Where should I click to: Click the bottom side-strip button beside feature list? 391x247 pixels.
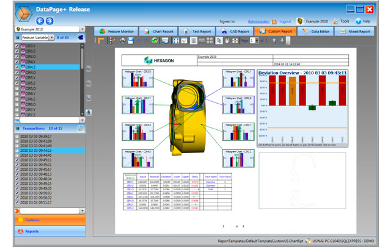[x=89, y=113]
